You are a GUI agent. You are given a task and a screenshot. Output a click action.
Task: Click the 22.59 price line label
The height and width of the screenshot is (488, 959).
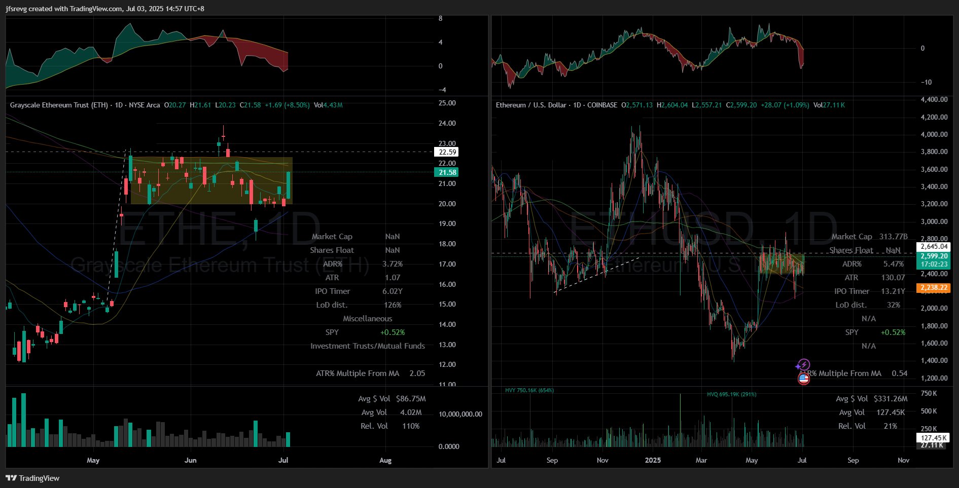(447, 152)
